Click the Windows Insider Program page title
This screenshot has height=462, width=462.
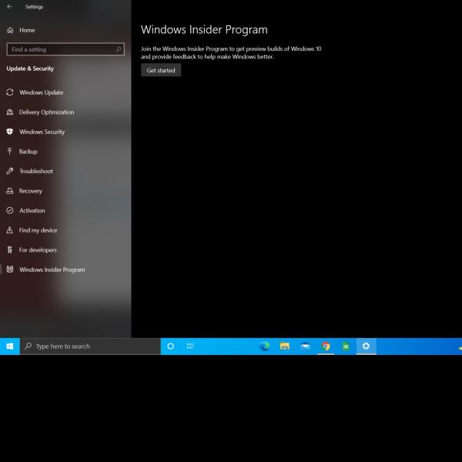(204, 30)
